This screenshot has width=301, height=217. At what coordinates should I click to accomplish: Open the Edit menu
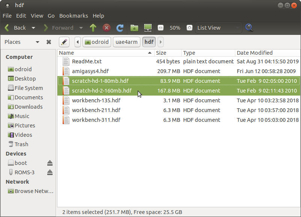[x=21, y=16]
